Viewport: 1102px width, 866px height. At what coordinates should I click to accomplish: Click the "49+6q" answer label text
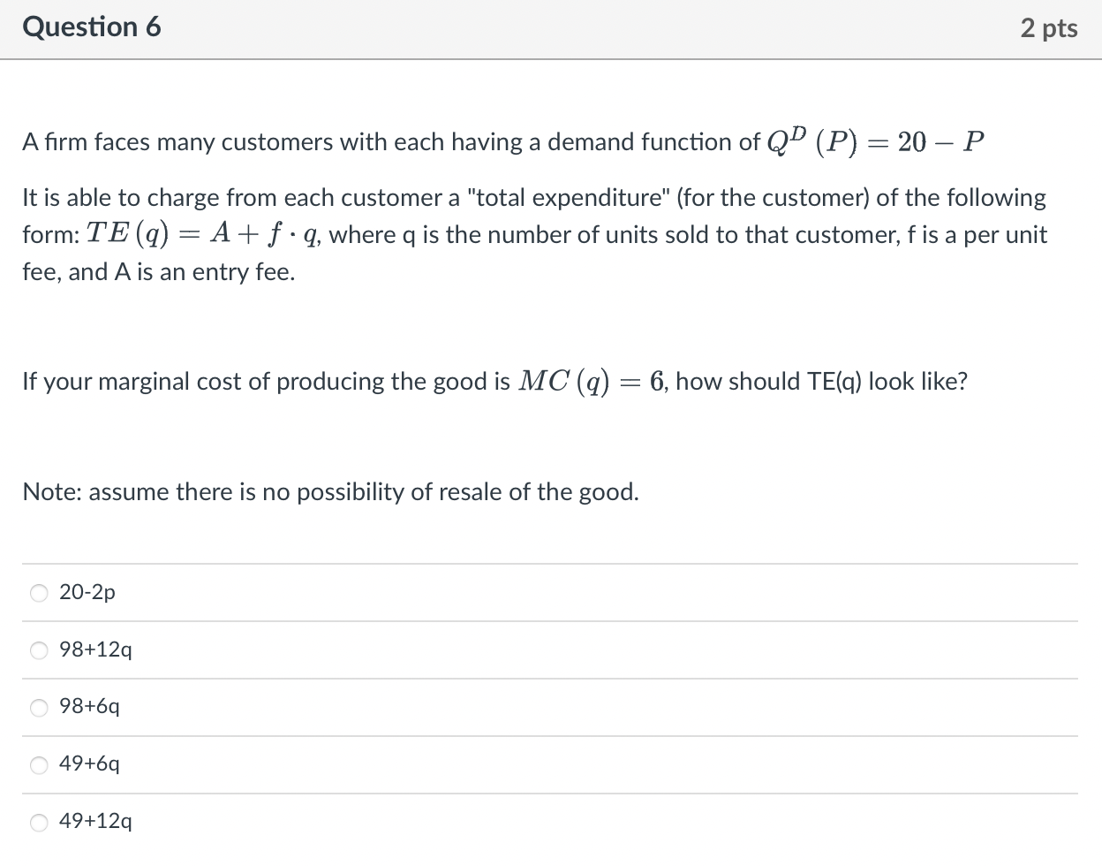(x=89, y=764)
